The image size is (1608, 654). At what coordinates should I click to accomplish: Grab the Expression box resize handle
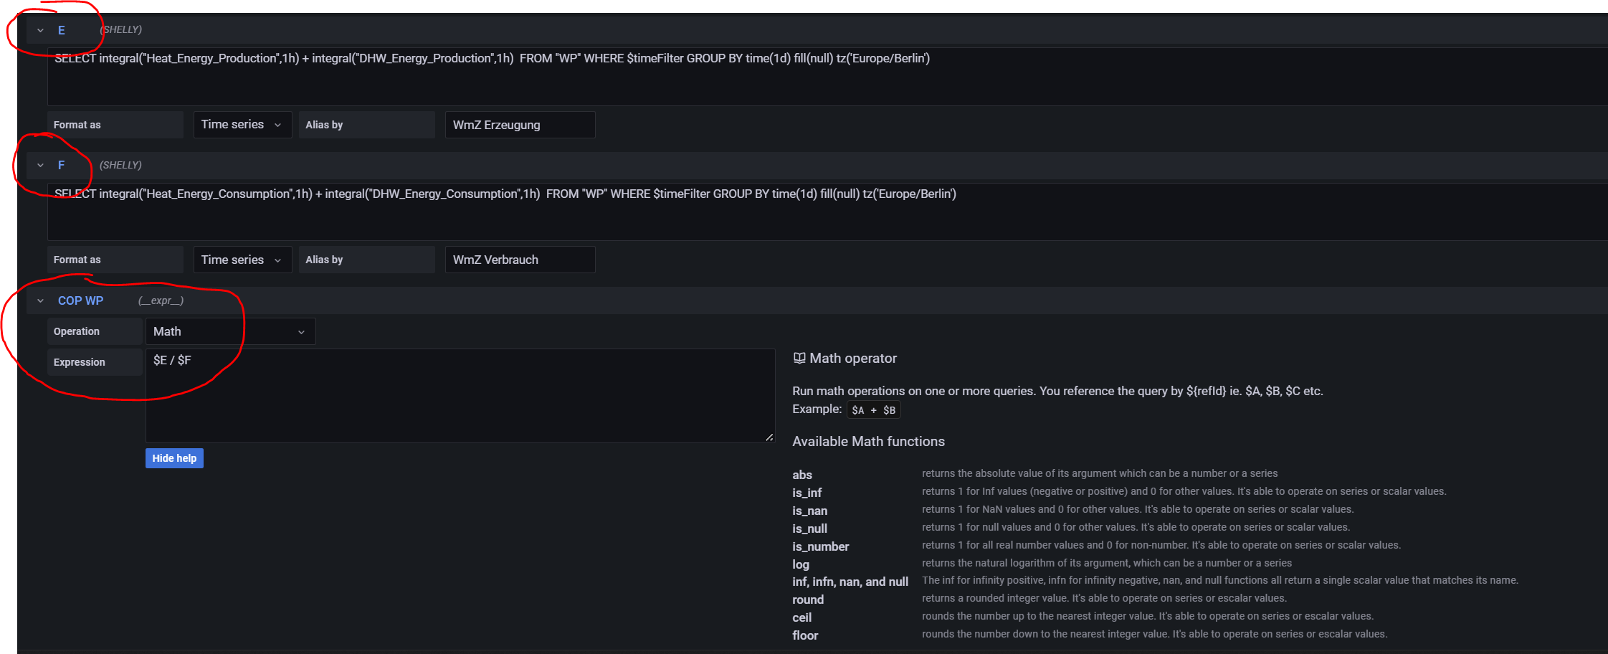[x=769, y=437]
